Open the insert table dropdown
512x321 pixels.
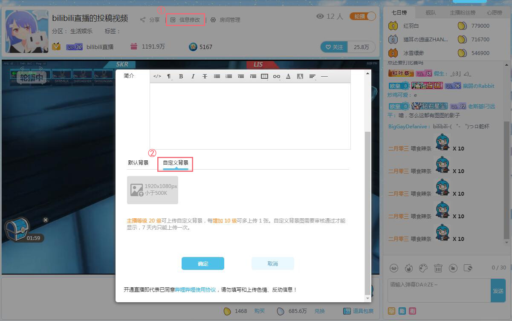pos(264,76)
